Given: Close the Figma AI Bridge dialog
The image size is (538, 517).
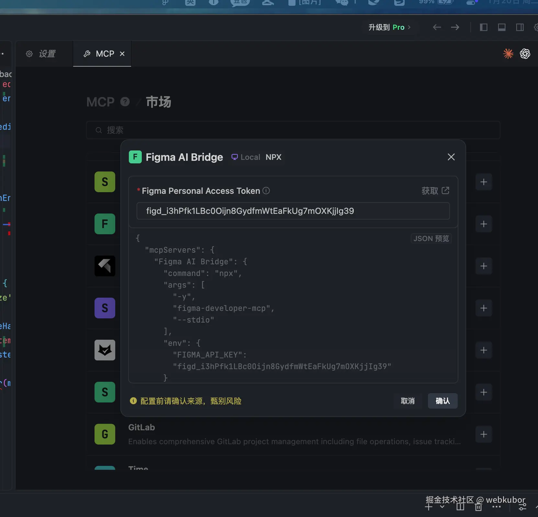Looking at the screenshot, I should tap(451, 157).
